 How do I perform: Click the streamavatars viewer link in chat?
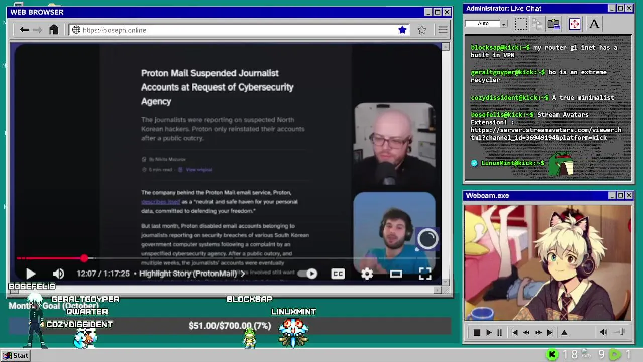tap(546, 134)
